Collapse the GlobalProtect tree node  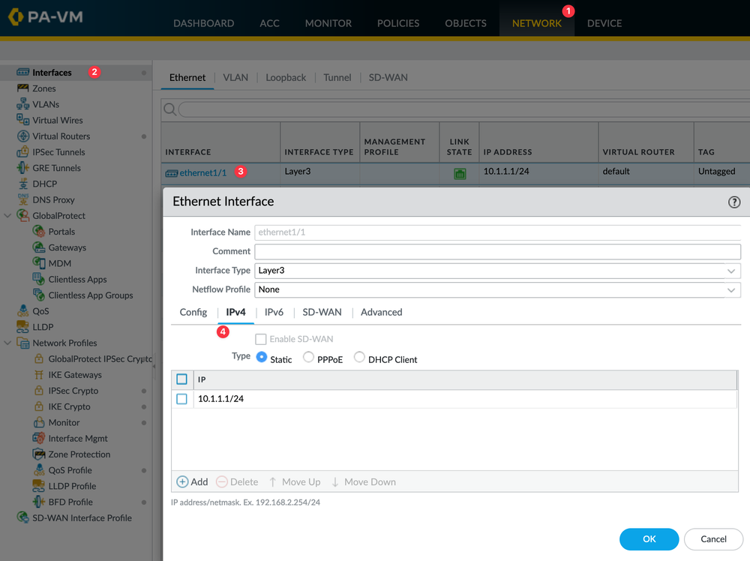[x=8, y=216]
